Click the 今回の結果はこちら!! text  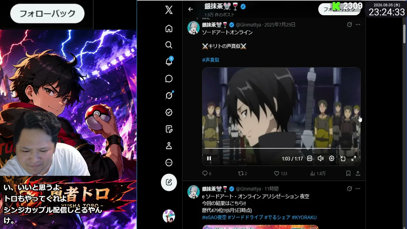tap(224, 203)
